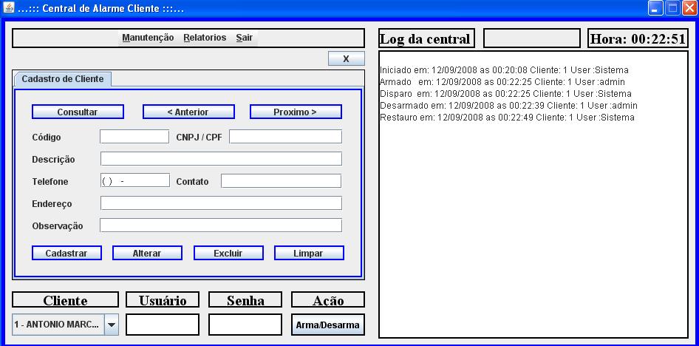Focus the CNPJ / CPF input field
The image size is (699, 346).
tap(285, 137)
